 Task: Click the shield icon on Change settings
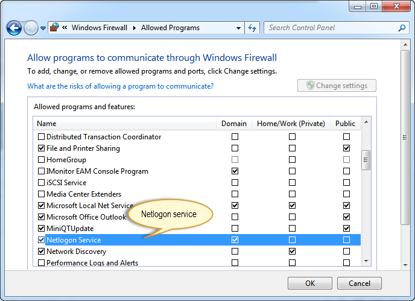310,86
